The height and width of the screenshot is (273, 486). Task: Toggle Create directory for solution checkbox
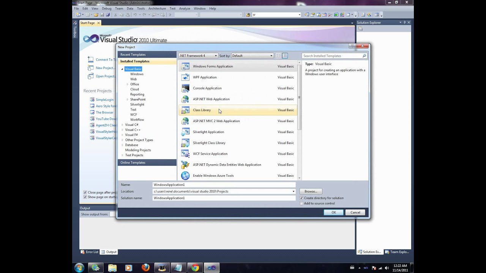coord(301,198)
